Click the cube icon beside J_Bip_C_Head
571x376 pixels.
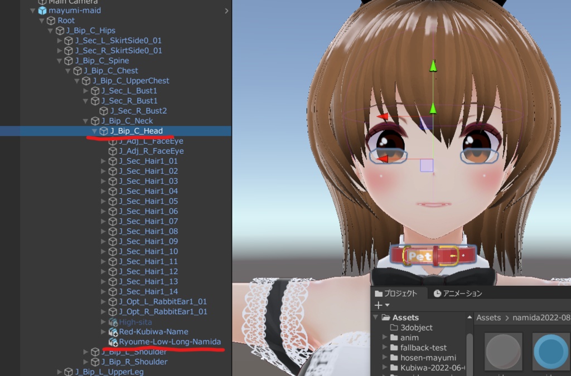click(x=104, y=130)
